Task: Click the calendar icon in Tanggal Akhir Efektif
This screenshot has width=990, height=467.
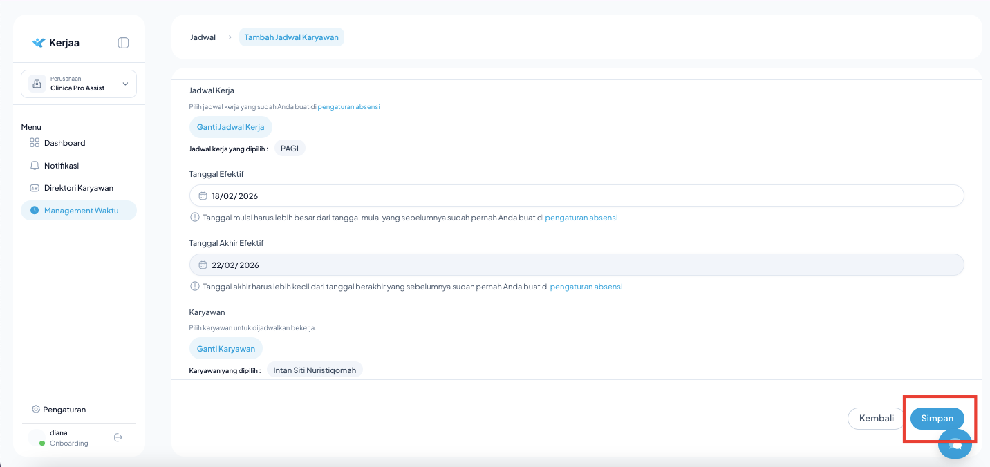Action: point(203,265)
